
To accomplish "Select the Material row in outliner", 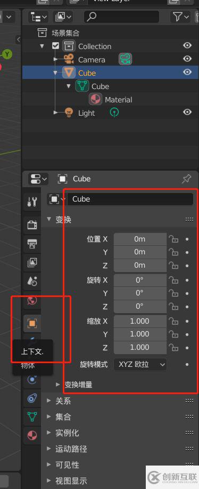I will point(110,100).
